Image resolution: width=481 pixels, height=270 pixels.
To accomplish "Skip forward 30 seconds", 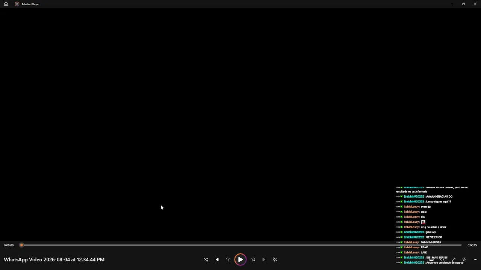I will tap(253, 259).
